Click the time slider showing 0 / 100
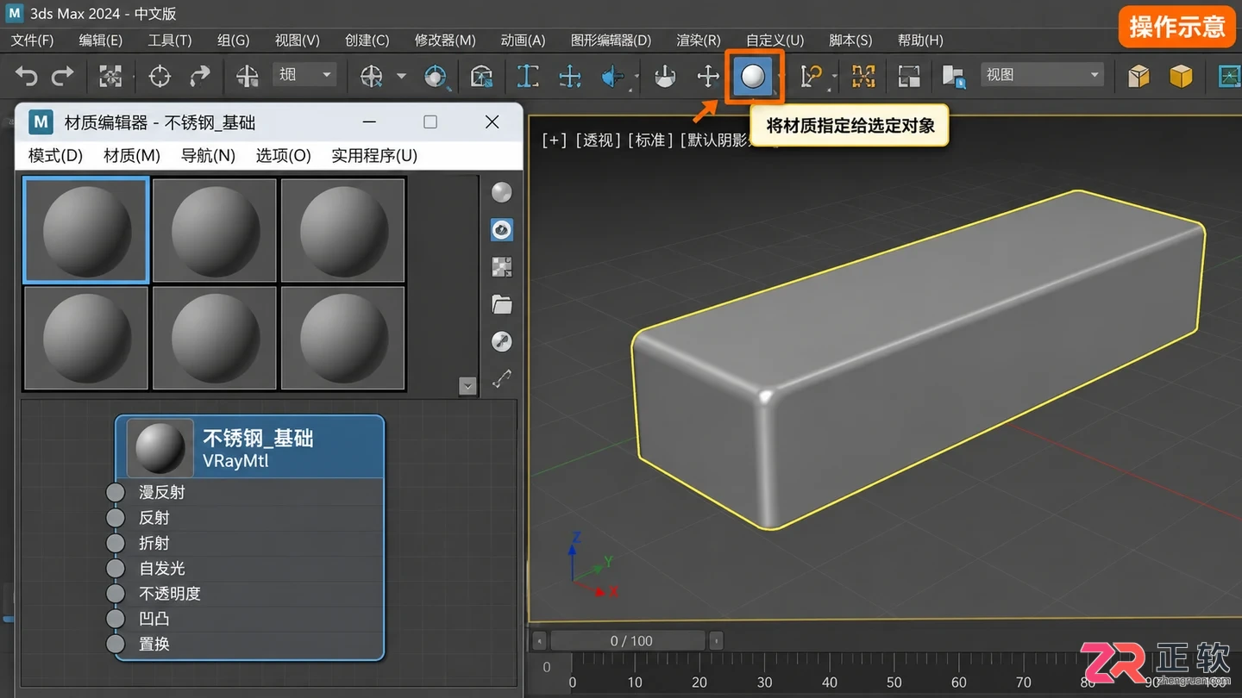Viewport: 1242px width, 698px height. pos(629,640)
